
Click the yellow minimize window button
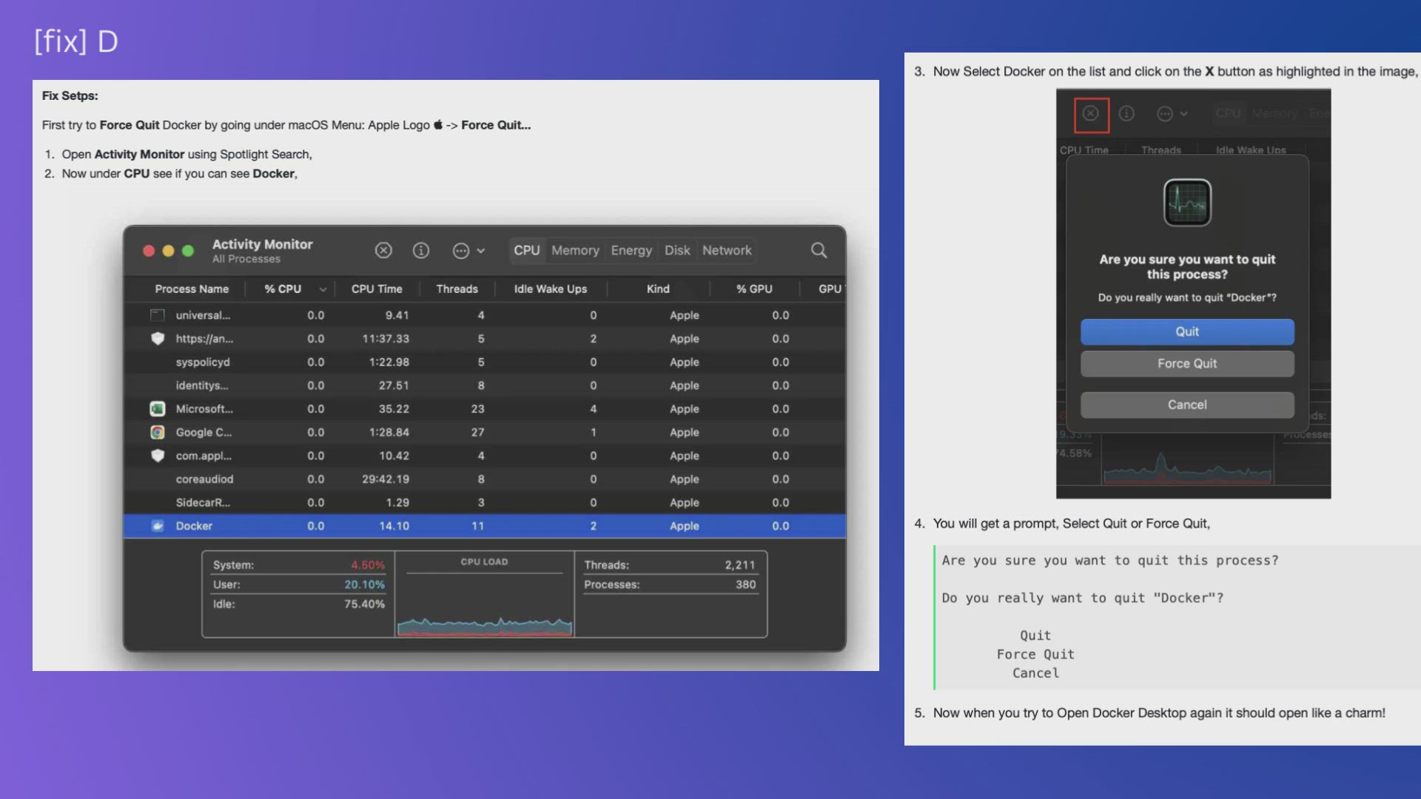(x=168, y=251)
